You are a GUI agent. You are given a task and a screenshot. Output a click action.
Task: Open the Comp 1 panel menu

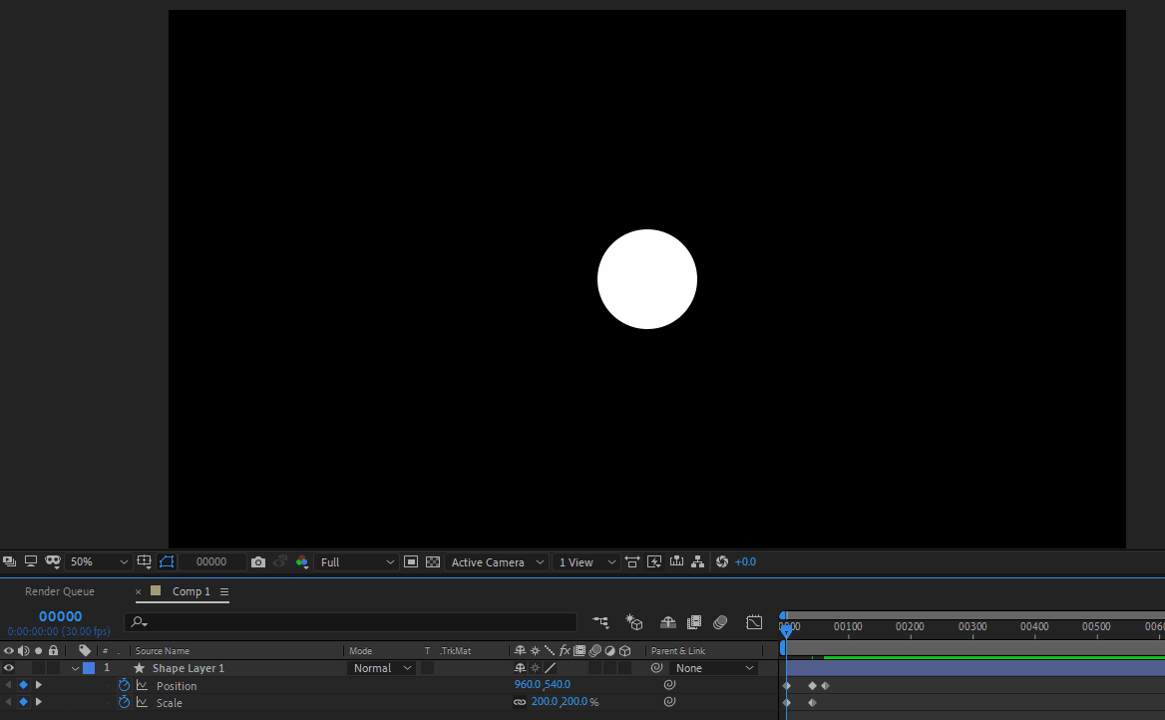pyautogui.click(x=224, y=592)
